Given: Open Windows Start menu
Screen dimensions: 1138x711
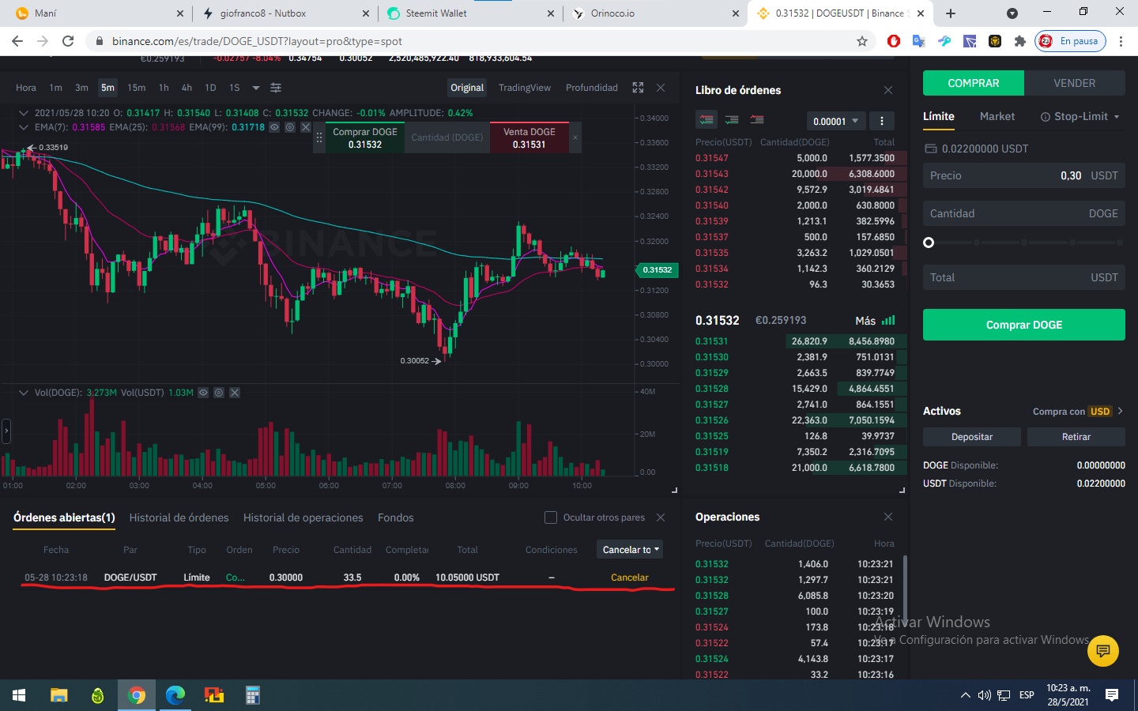Looking at the screenshot, I should (19, 695).
